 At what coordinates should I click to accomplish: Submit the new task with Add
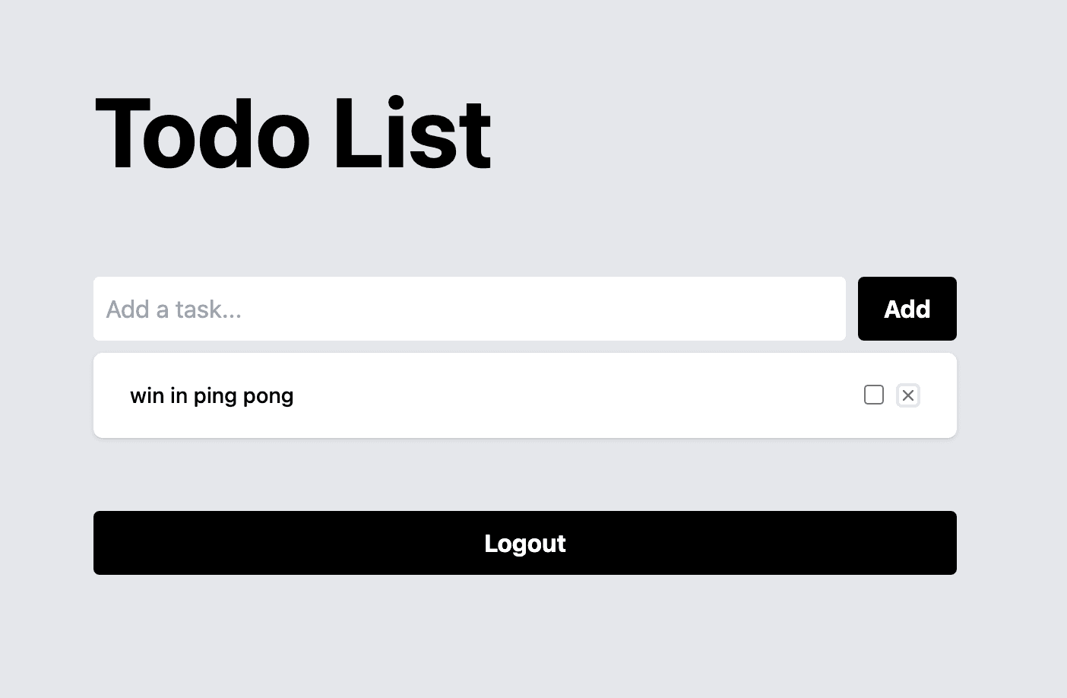907,309
